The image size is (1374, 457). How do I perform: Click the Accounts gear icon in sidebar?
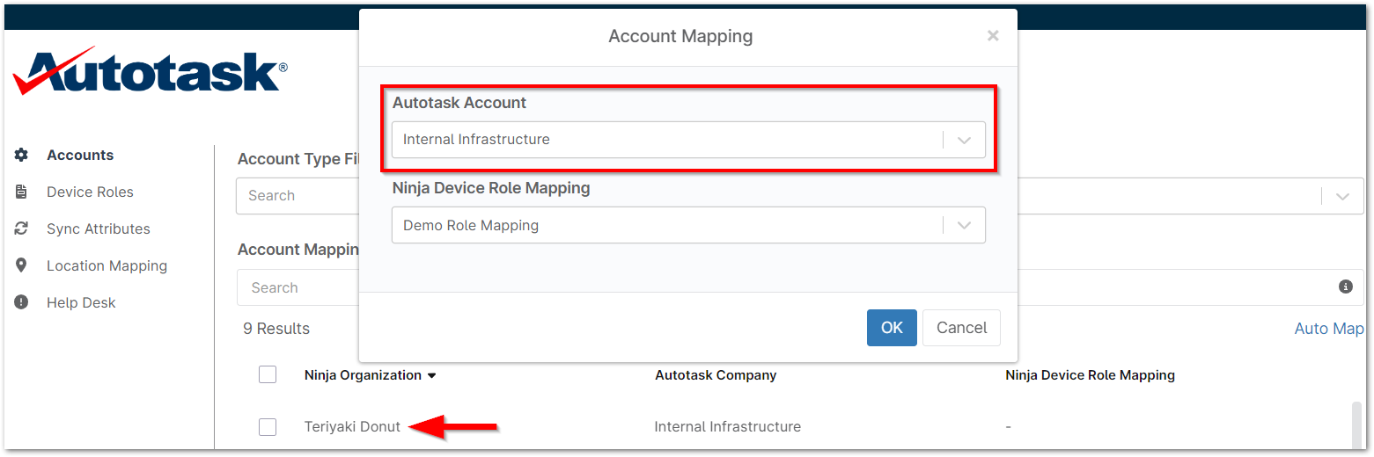tap(21, 155)
